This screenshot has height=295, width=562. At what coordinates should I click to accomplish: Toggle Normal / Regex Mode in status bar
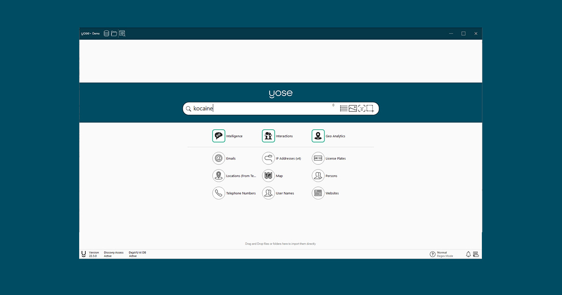[445, 254]
